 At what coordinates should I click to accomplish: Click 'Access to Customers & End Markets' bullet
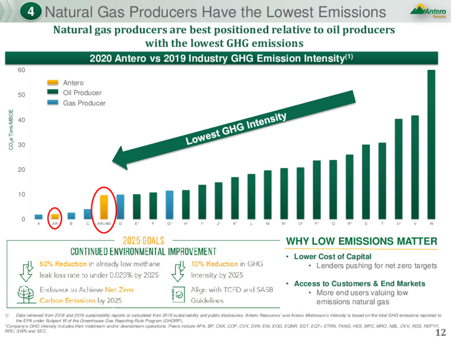click(x=360, y=284)
